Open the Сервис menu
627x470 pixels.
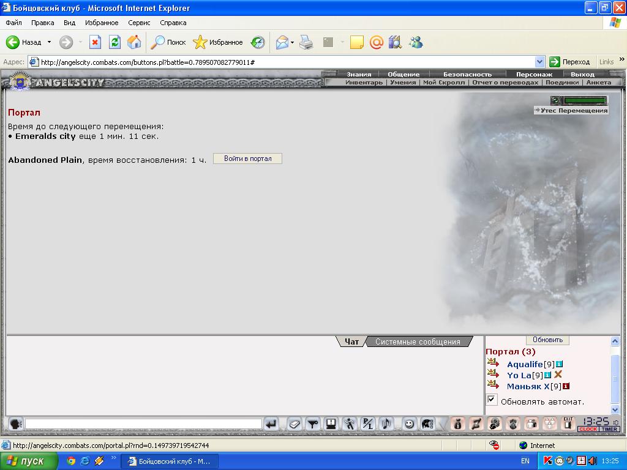pos(139,23)
